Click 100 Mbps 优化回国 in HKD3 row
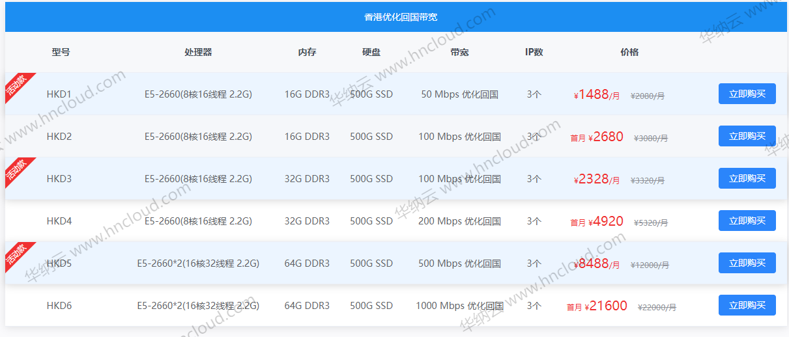 [x=459, y=179]
